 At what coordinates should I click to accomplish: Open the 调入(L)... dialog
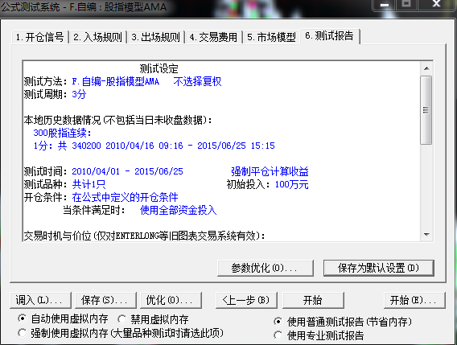pyautogui.click(x=40, y=300)
